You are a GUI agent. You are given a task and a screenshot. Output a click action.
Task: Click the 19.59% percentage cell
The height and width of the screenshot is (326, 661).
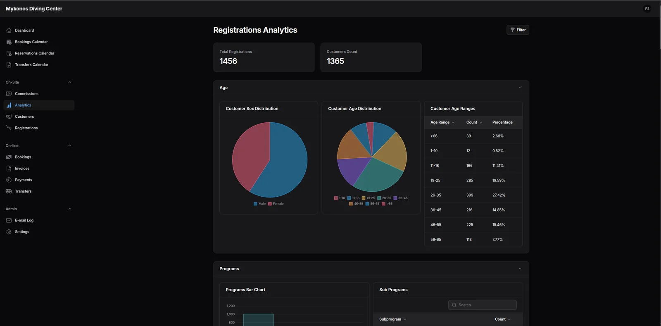pyautogui.click(x=499, y=181)
